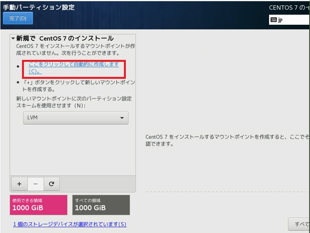Viewport: 310px width, 233px height.
Task: Click the 完了(D) done button
Action: 18,19
